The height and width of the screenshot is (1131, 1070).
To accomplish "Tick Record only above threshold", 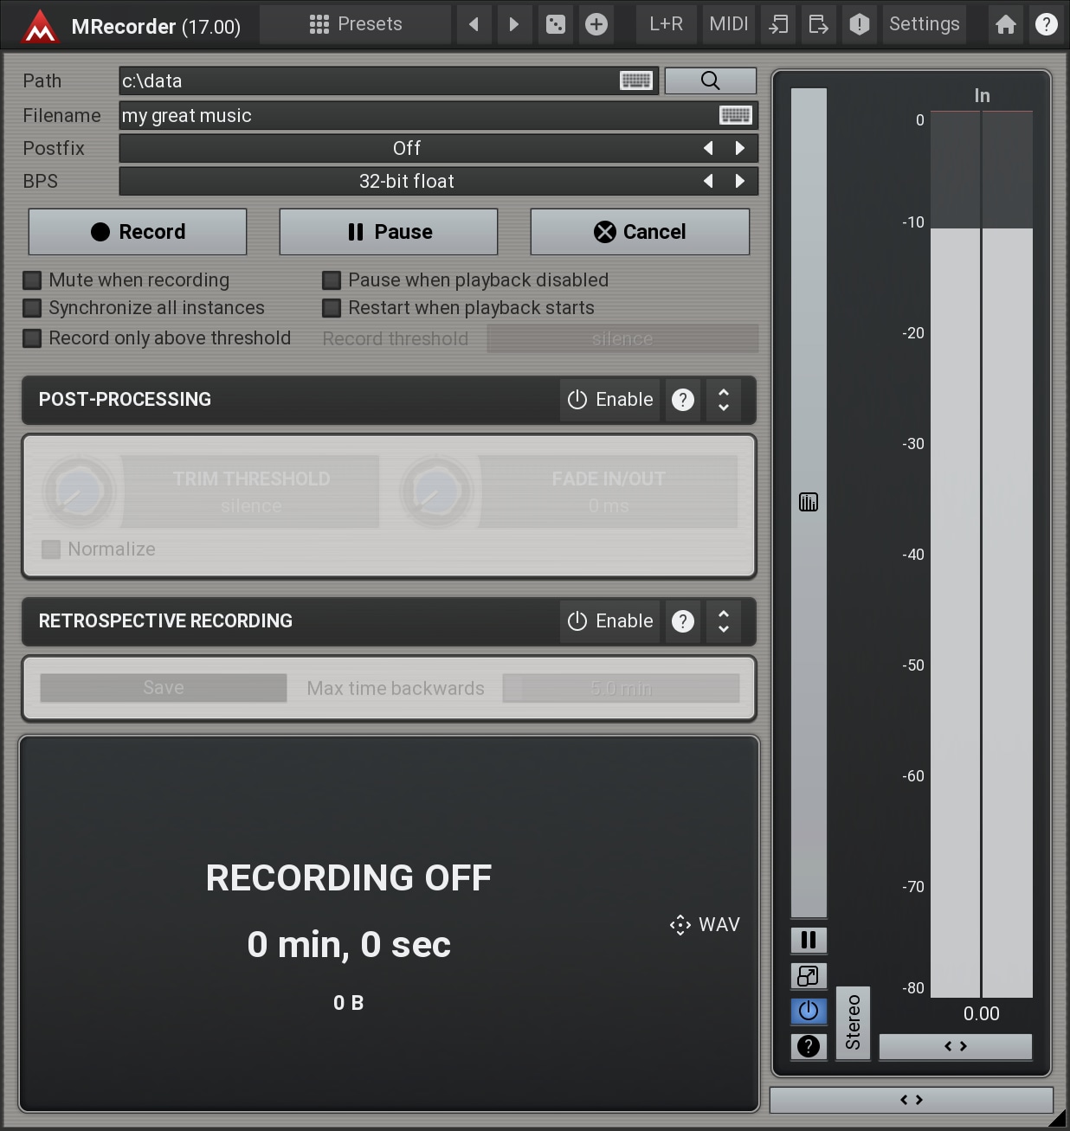I will click(x=32, y=338).
